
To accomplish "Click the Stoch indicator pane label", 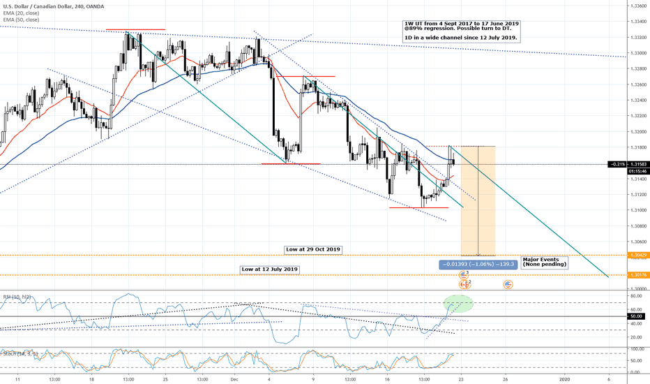I will (x=17, y=354).
